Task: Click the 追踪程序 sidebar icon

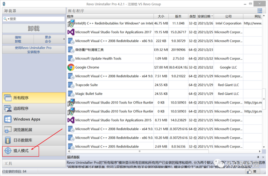Action: click(x=8, y=108)
